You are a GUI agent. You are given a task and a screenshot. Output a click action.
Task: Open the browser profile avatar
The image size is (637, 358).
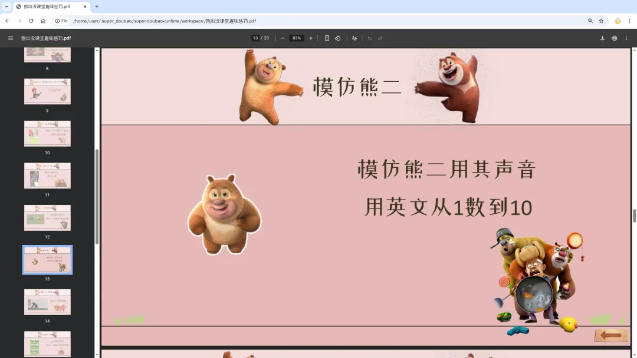point(618,21)
